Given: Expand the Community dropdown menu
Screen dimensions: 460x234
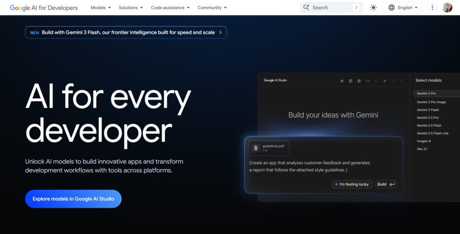Looking at the screenshot, I should (x=212, y=8).
